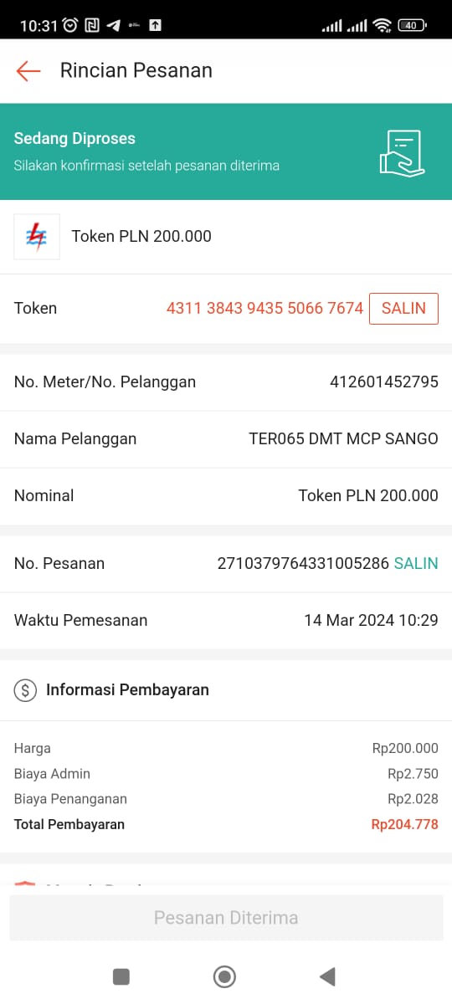Image resolution: width=452 pixels, height=1004 pixels.
Task: Tap the Sedang Diproses status banner
Action: [x=226, y=151]
